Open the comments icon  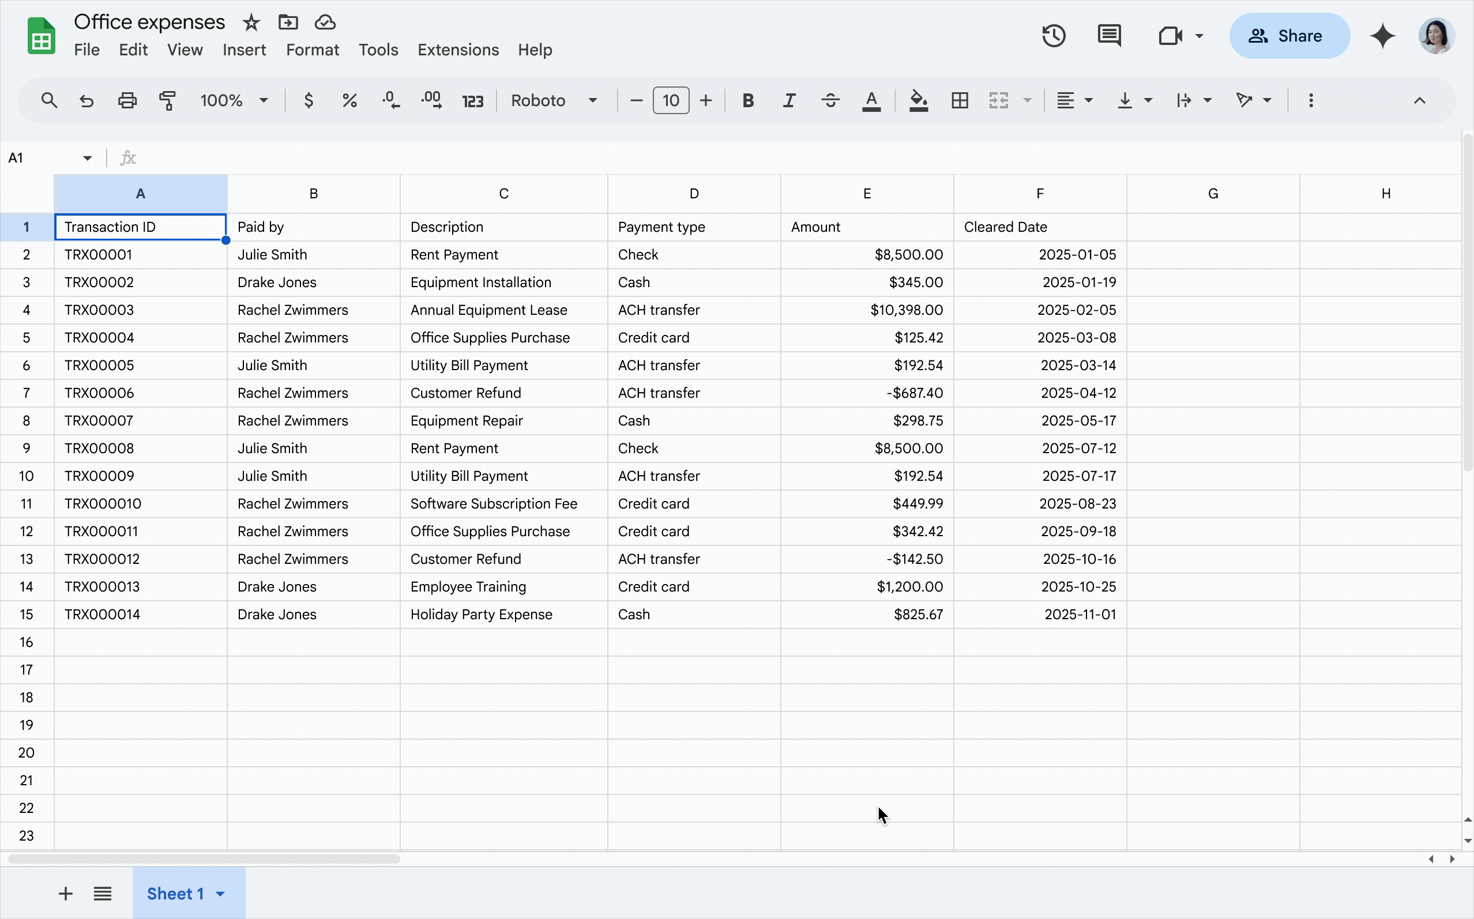[1110, 36]
